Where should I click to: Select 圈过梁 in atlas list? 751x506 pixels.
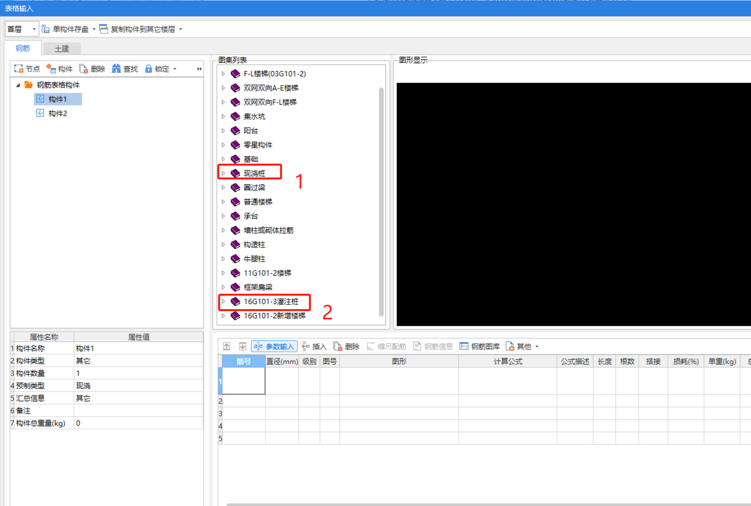click(254, 187)
